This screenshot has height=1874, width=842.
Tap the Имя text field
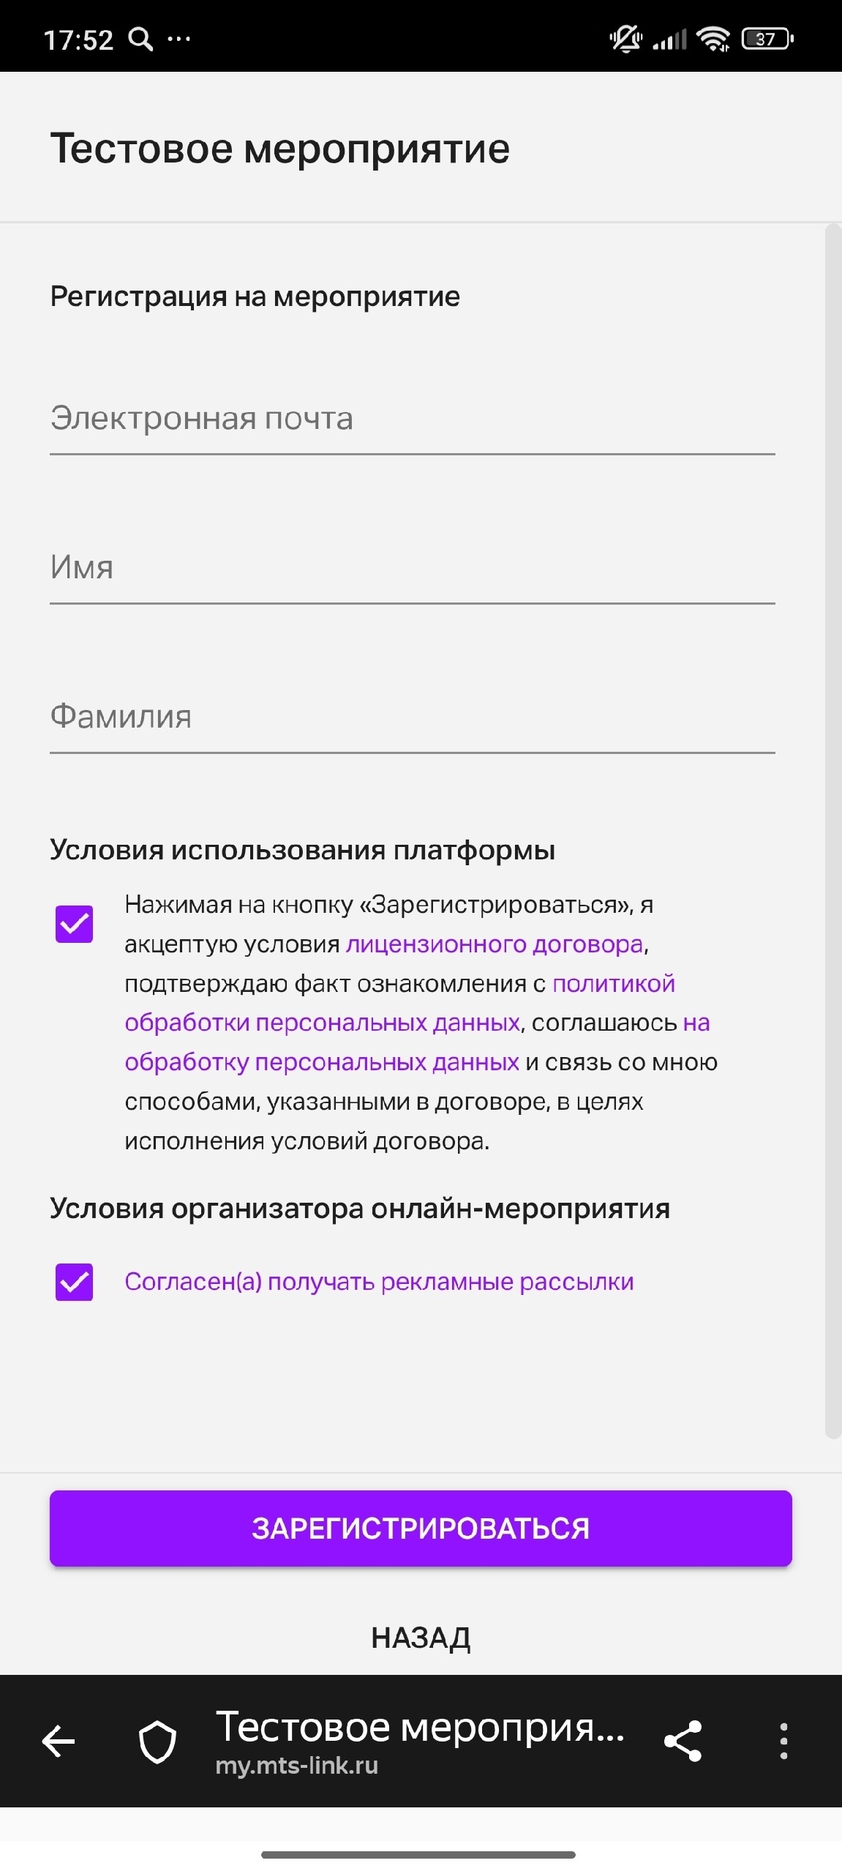coord(412,569)
